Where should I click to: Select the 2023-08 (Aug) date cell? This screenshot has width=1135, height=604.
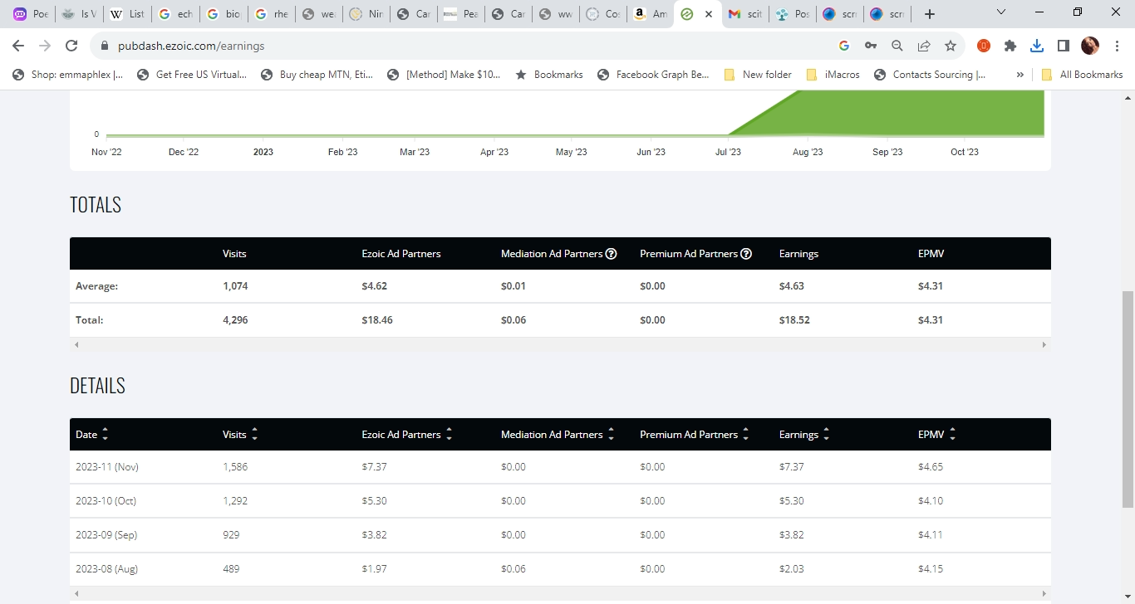coord(106,569)
